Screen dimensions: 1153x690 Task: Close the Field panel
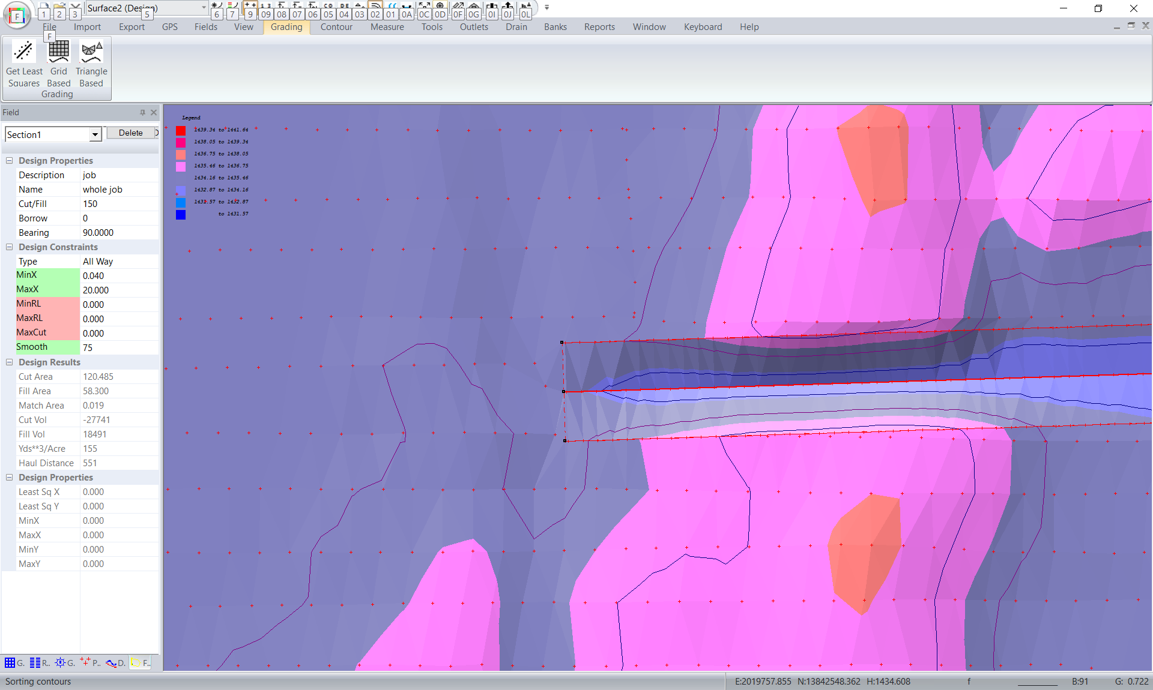click(154, 112)
